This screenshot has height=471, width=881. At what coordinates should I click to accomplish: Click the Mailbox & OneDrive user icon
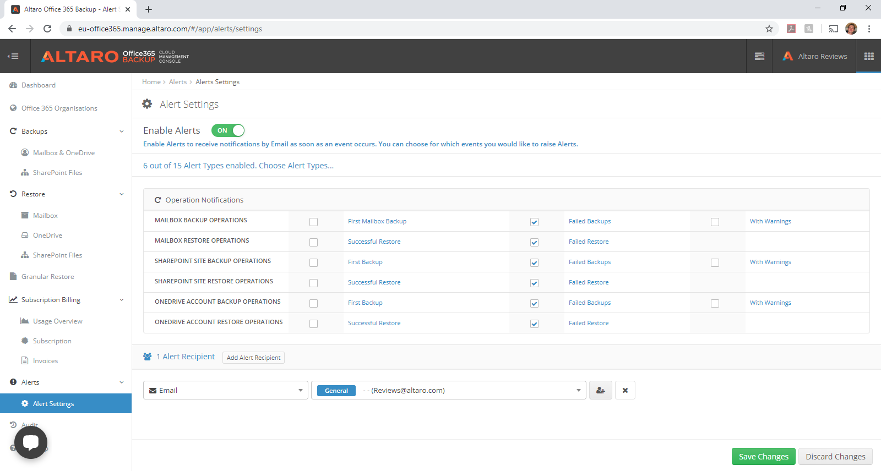tap(25, 152)
